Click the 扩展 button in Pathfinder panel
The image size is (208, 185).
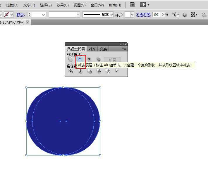point(112,60)
